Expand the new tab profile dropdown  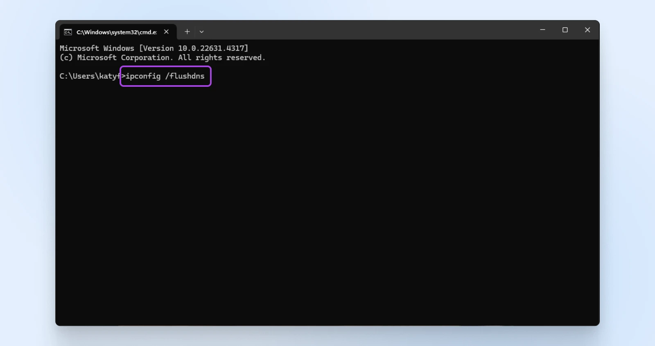(201, 32)
